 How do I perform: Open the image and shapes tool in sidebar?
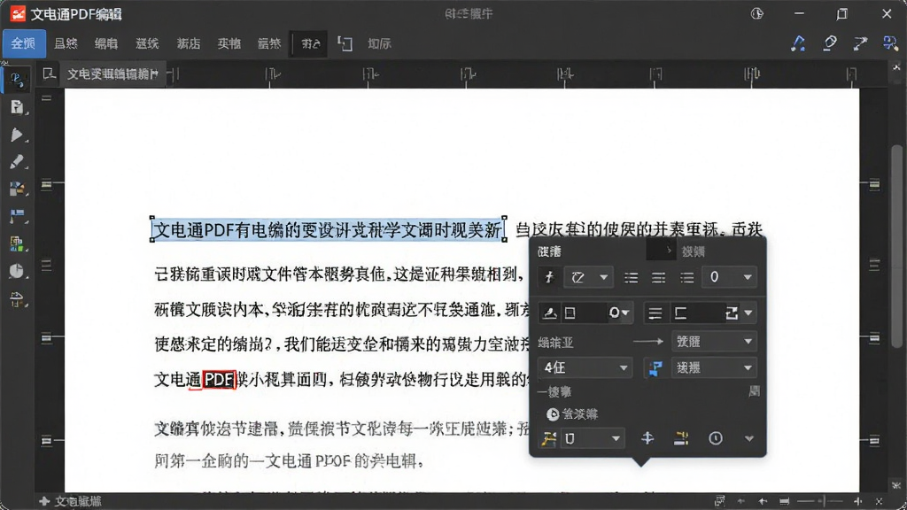point(17,189)
